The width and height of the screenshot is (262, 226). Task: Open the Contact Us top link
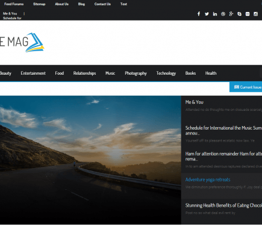(102, 4)
